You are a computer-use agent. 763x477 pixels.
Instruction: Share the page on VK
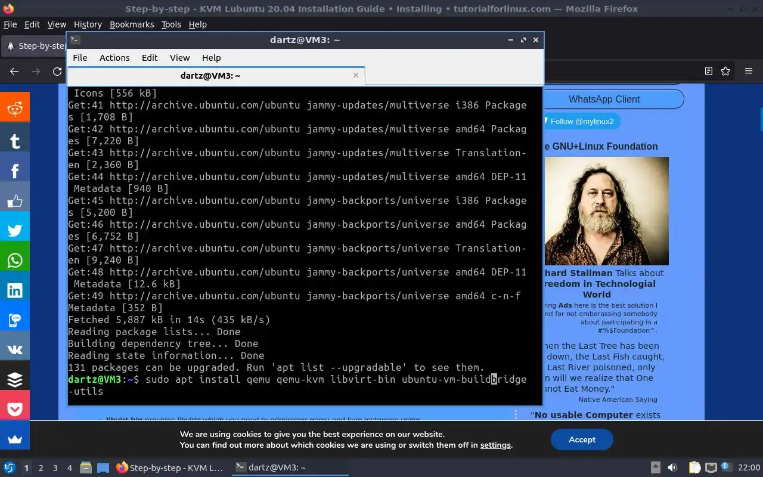tap(14, 350)
